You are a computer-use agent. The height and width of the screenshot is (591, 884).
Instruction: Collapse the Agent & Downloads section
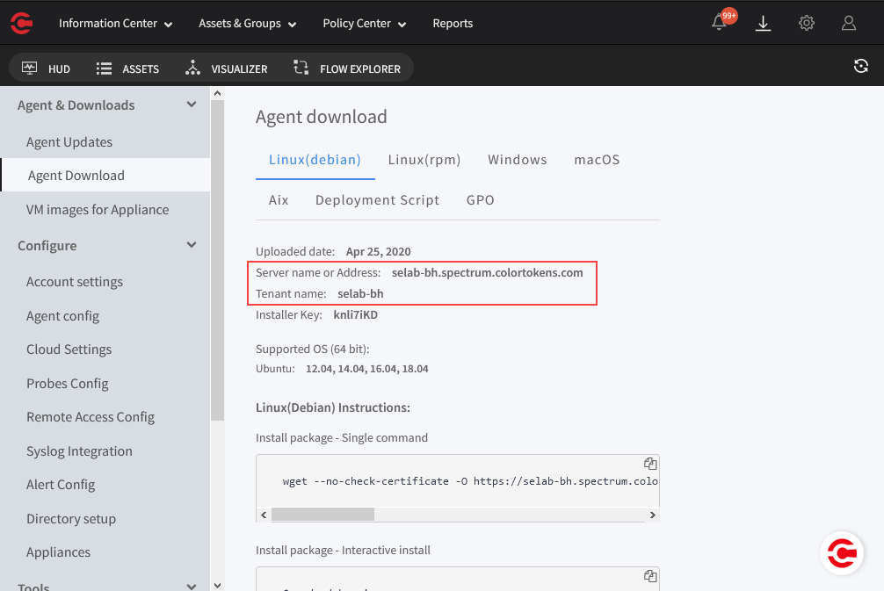192,105
